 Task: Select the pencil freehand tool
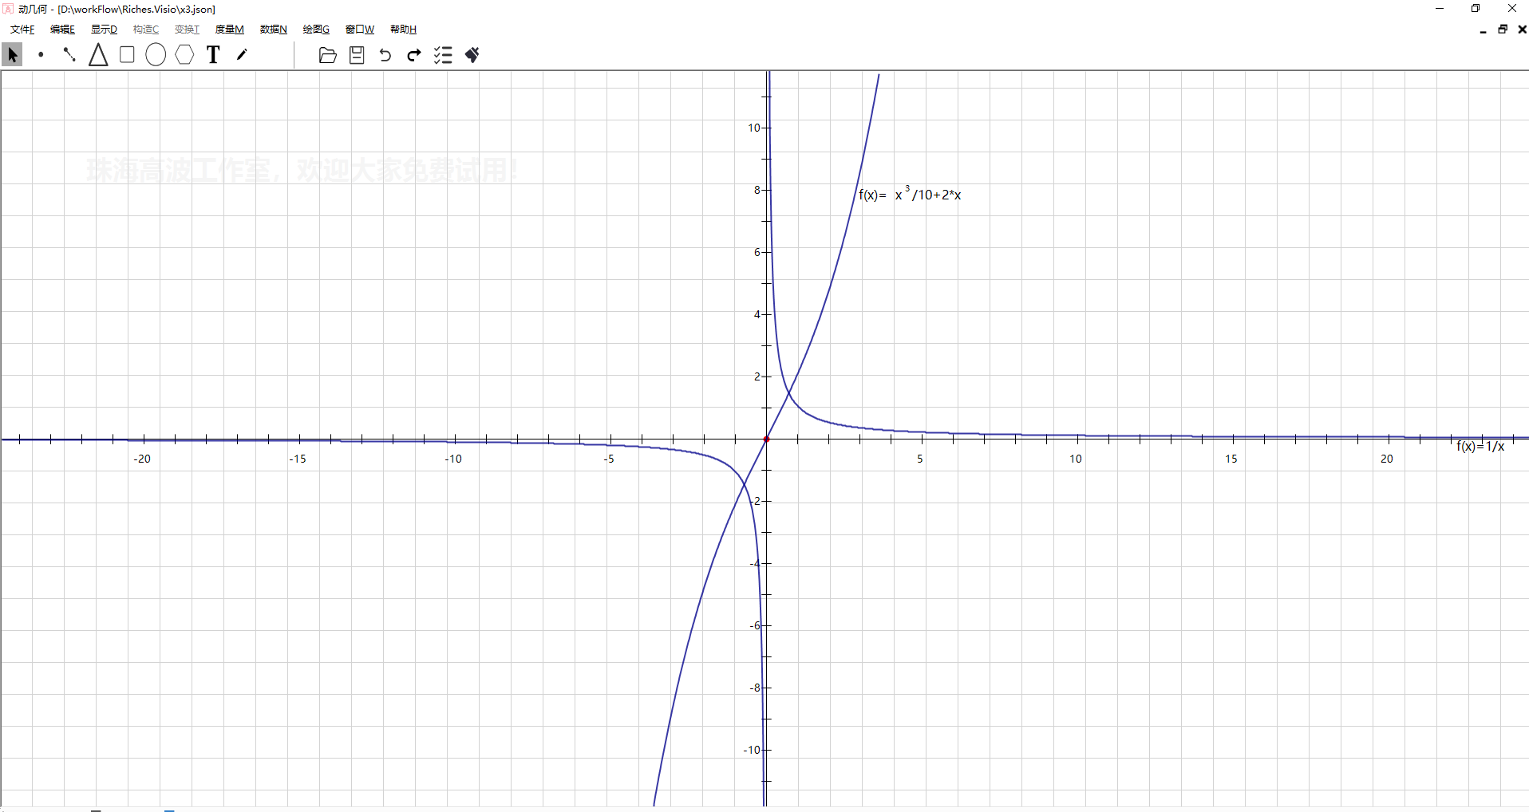[242, 55]
